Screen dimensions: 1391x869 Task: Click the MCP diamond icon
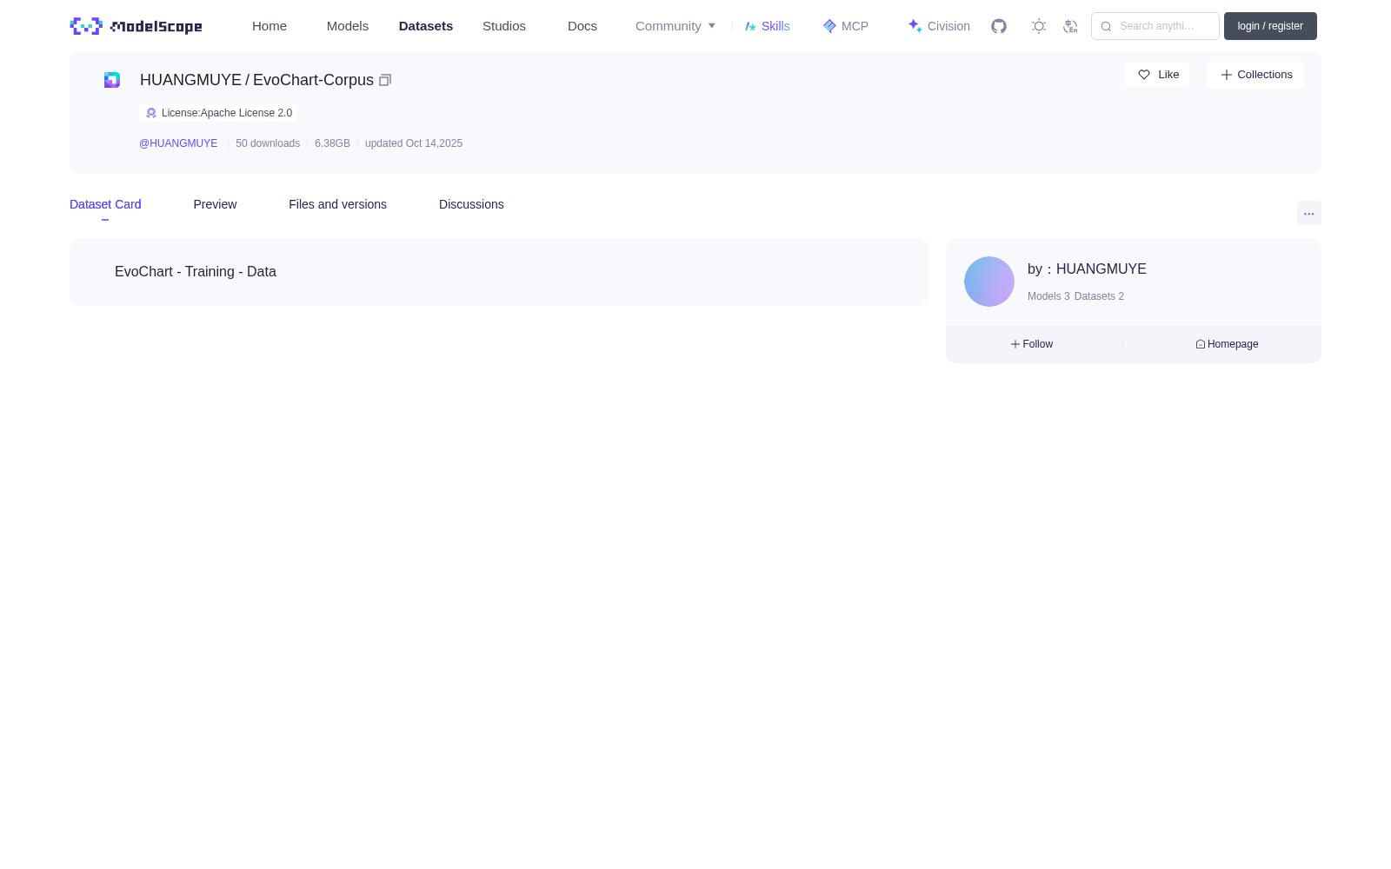(829, 26)
